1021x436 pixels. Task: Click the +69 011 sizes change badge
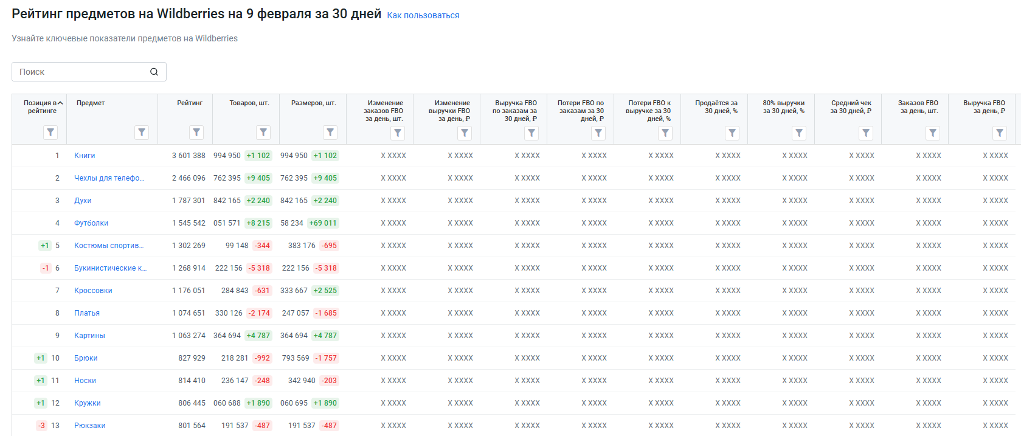coord(323,223)
